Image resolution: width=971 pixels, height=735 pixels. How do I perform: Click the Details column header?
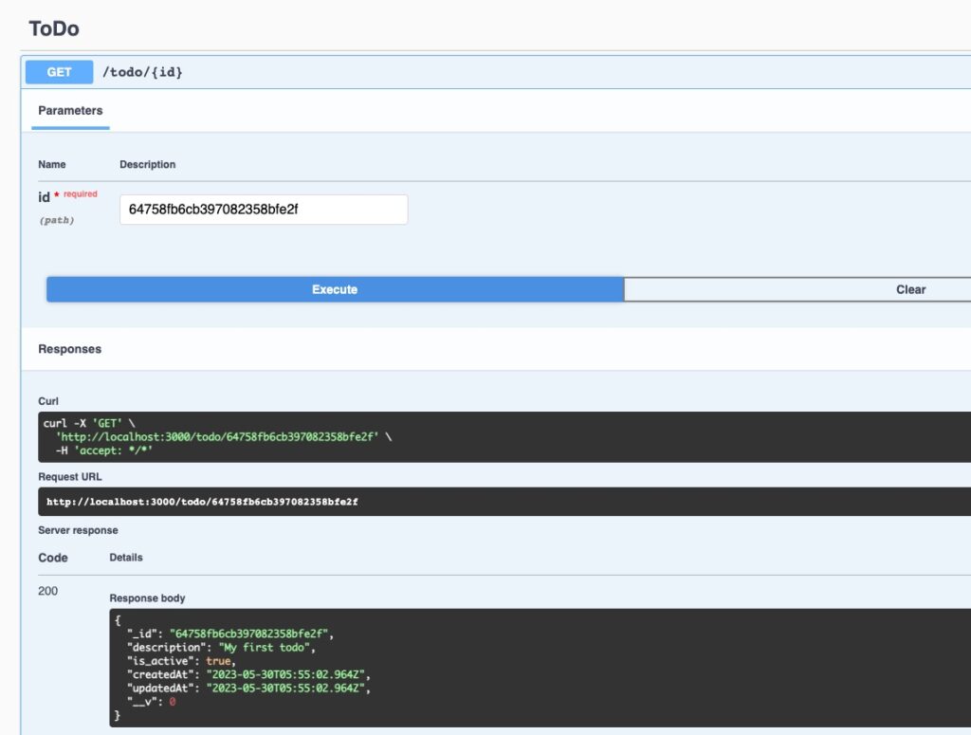point(126,558)
